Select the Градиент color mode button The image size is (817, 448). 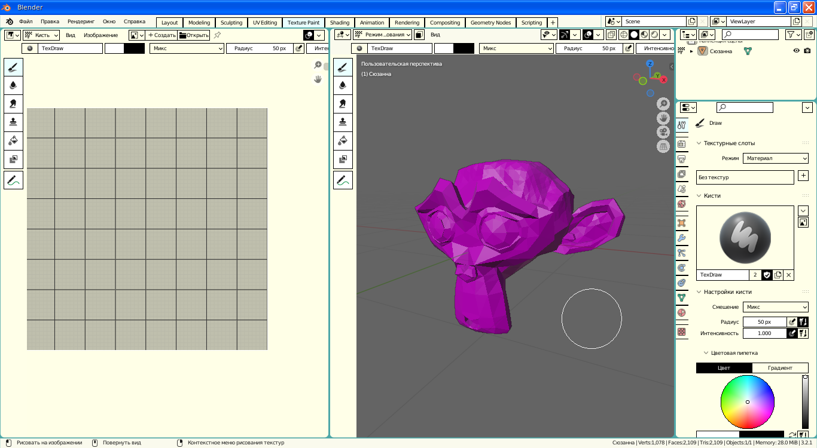point(781,368)
